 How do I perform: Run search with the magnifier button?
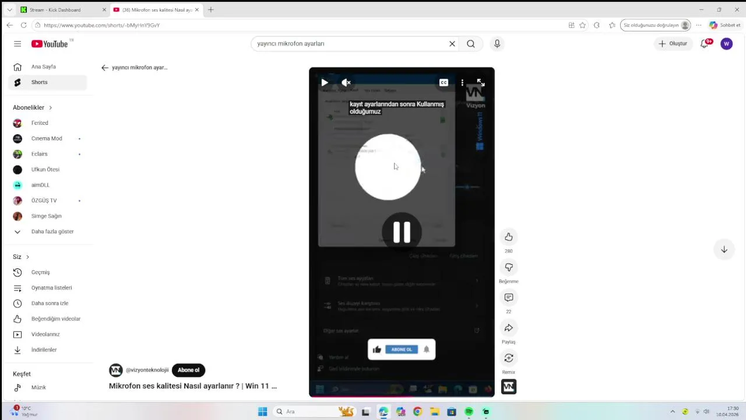pyautogui.click(x=471, y=44)
